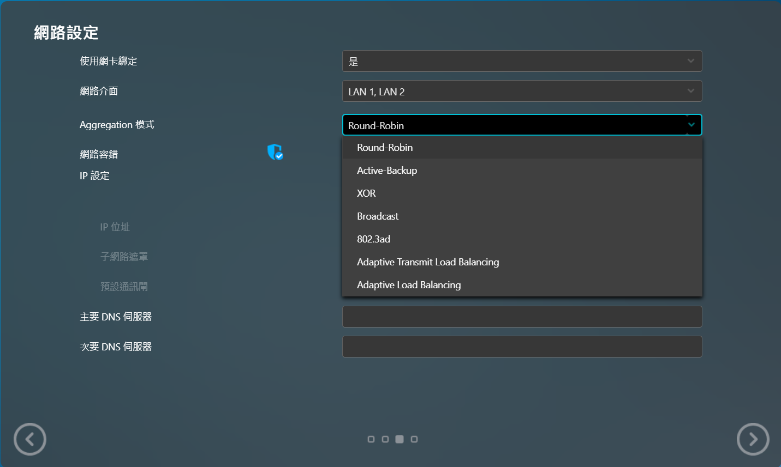
Task: Select Round-Robin from the list
Action: coord(385,148)
